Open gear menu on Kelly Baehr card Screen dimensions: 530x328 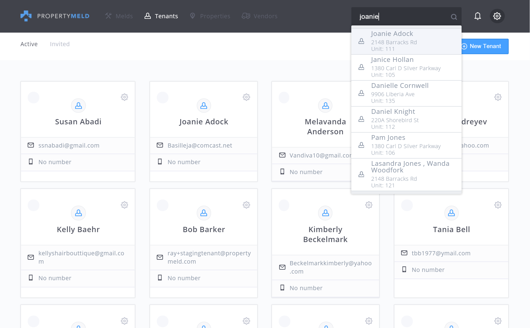[124, 205]
